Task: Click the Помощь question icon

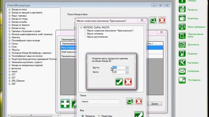Action: (182, 1)
